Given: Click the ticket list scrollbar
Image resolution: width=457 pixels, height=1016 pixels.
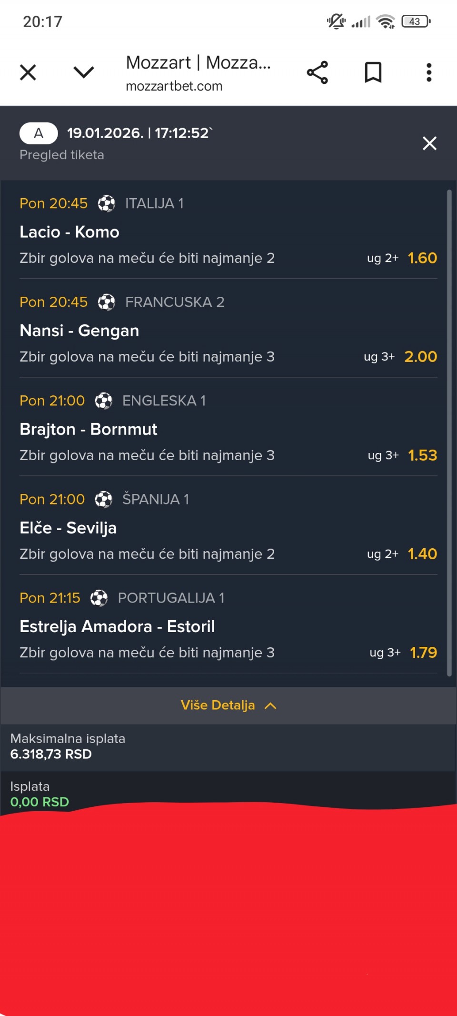Looking at the screenshot, I should [x=449, y=433].
